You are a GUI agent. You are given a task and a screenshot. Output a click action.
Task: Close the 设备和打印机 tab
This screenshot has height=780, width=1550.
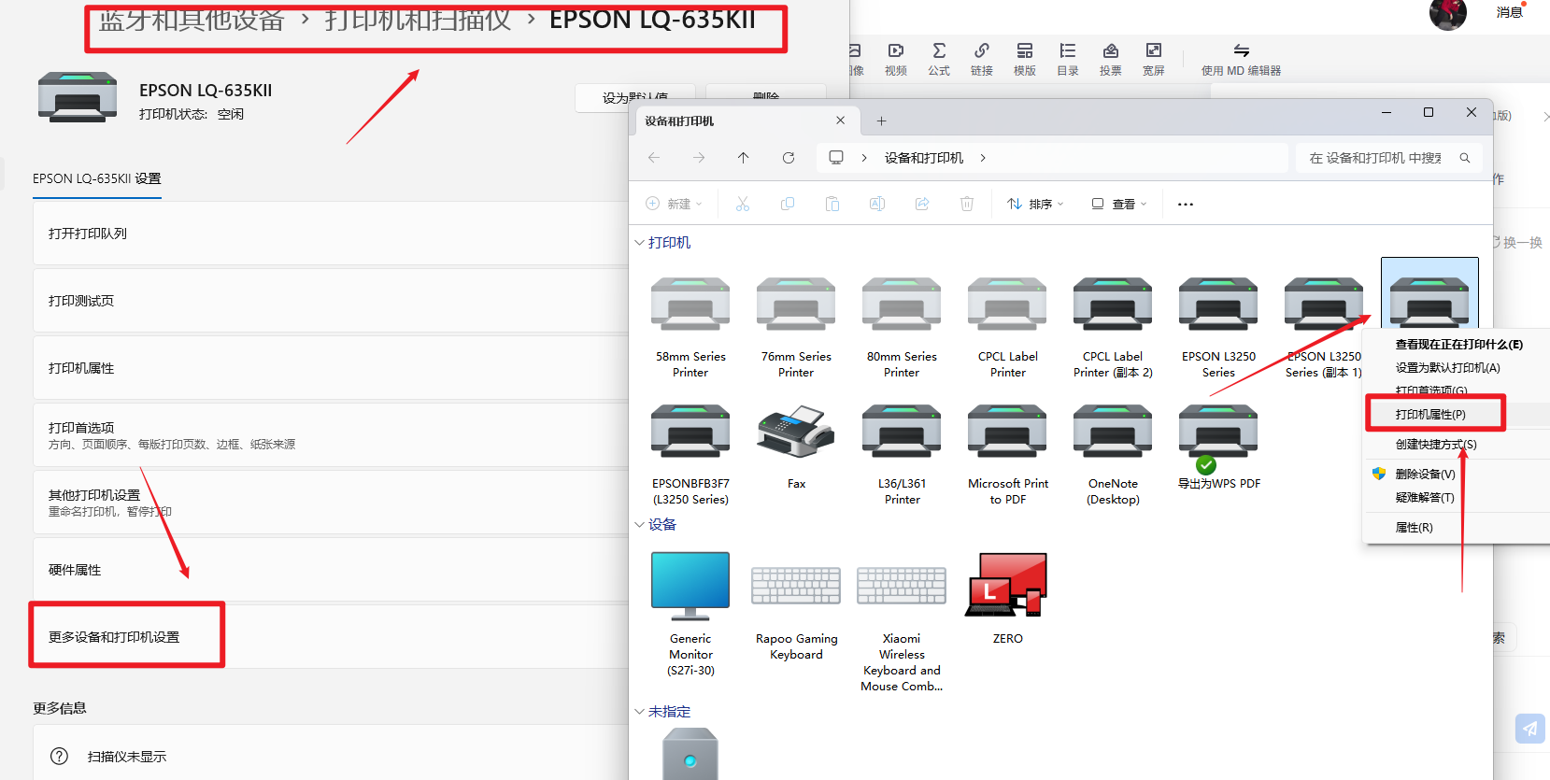[840, 121]
